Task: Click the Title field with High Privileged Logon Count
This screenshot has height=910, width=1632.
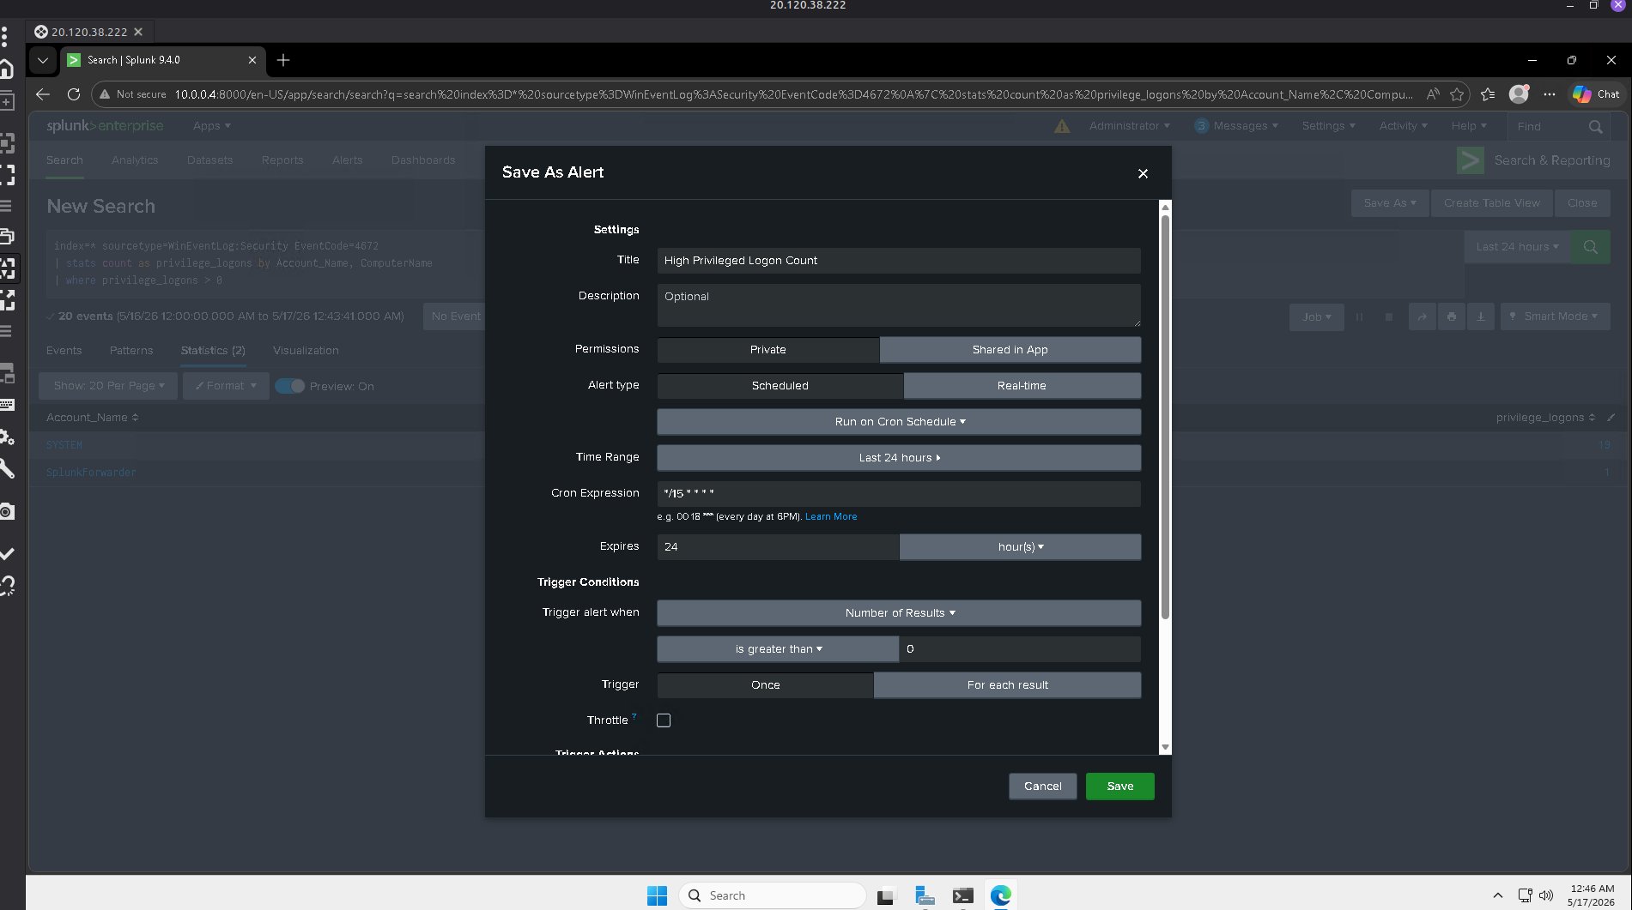Action: (899, 261)
